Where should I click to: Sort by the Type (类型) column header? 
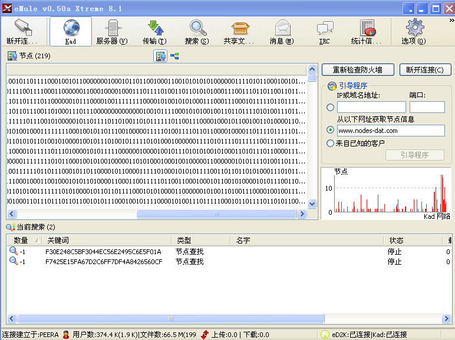201,241
